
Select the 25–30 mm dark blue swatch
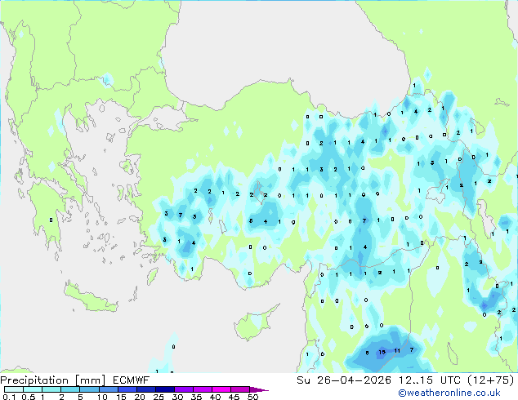click(x=165, y=389)
